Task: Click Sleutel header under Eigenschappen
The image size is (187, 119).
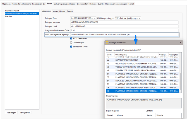Action: tap(111, 115)
